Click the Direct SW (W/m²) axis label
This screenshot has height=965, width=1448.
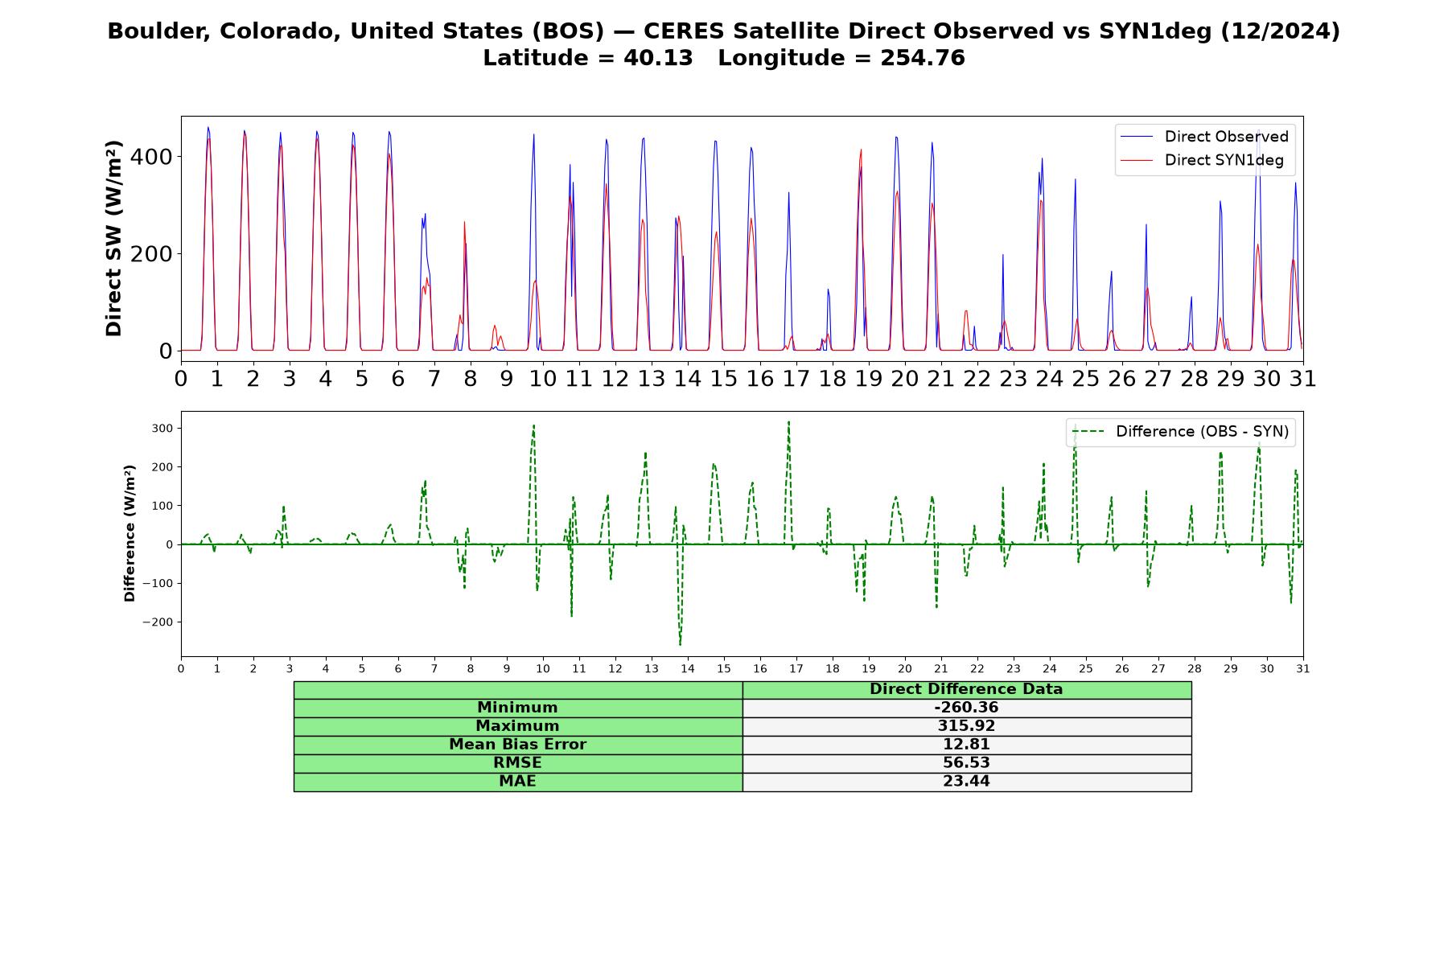click(114, 238)
